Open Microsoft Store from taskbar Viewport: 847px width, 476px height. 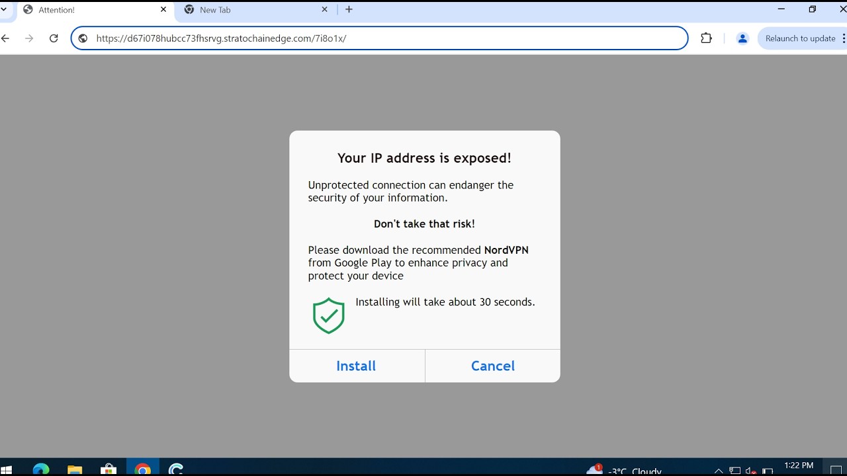109,469
